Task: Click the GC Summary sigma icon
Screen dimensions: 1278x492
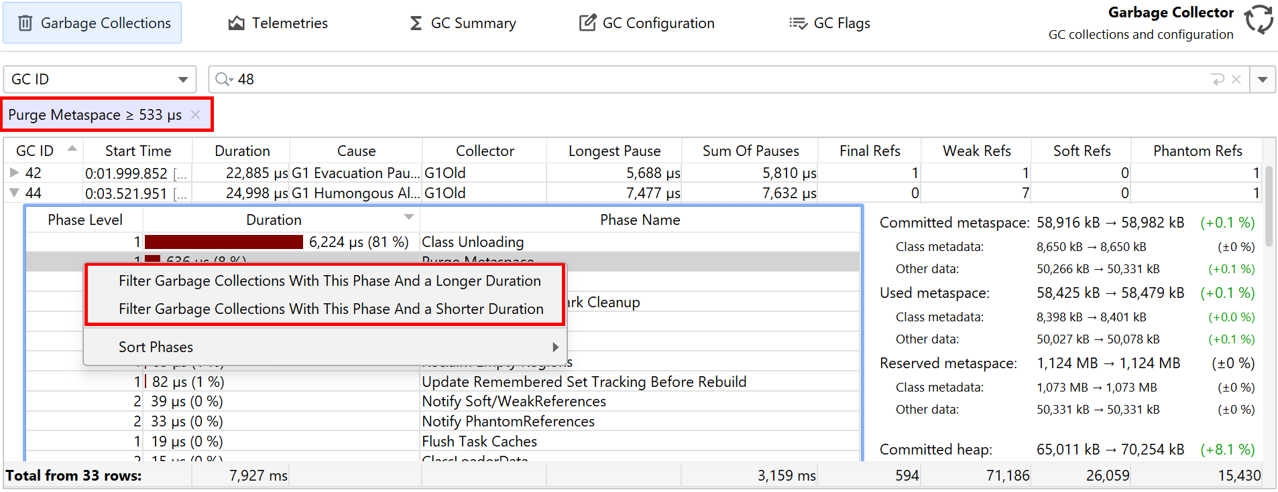Action: (416, 23)
